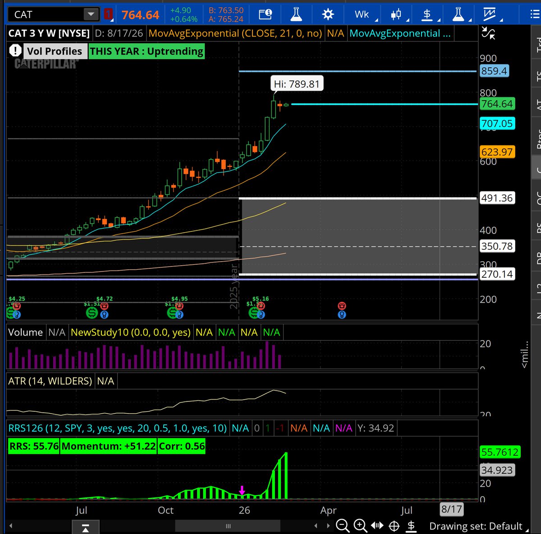The width and height of the screenshot is (541, 534).
Task: Click the cyan MovAvgExponential study label
Action: (x=400, y=33)
